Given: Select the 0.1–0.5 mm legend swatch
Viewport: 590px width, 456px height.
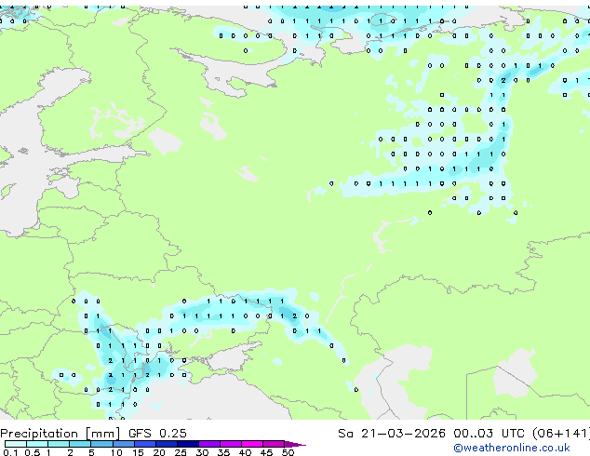Looking at the screenshot, I should coord(16,444).
